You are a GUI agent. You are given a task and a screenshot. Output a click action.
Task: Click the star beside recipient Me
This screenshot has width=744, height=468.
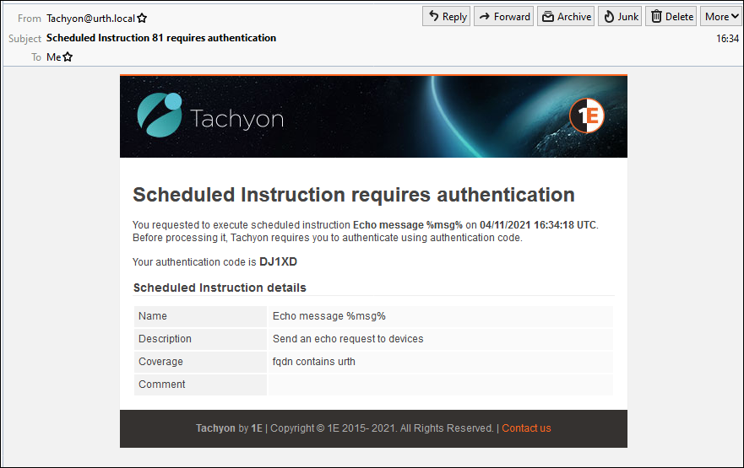[x=68, y=57]
